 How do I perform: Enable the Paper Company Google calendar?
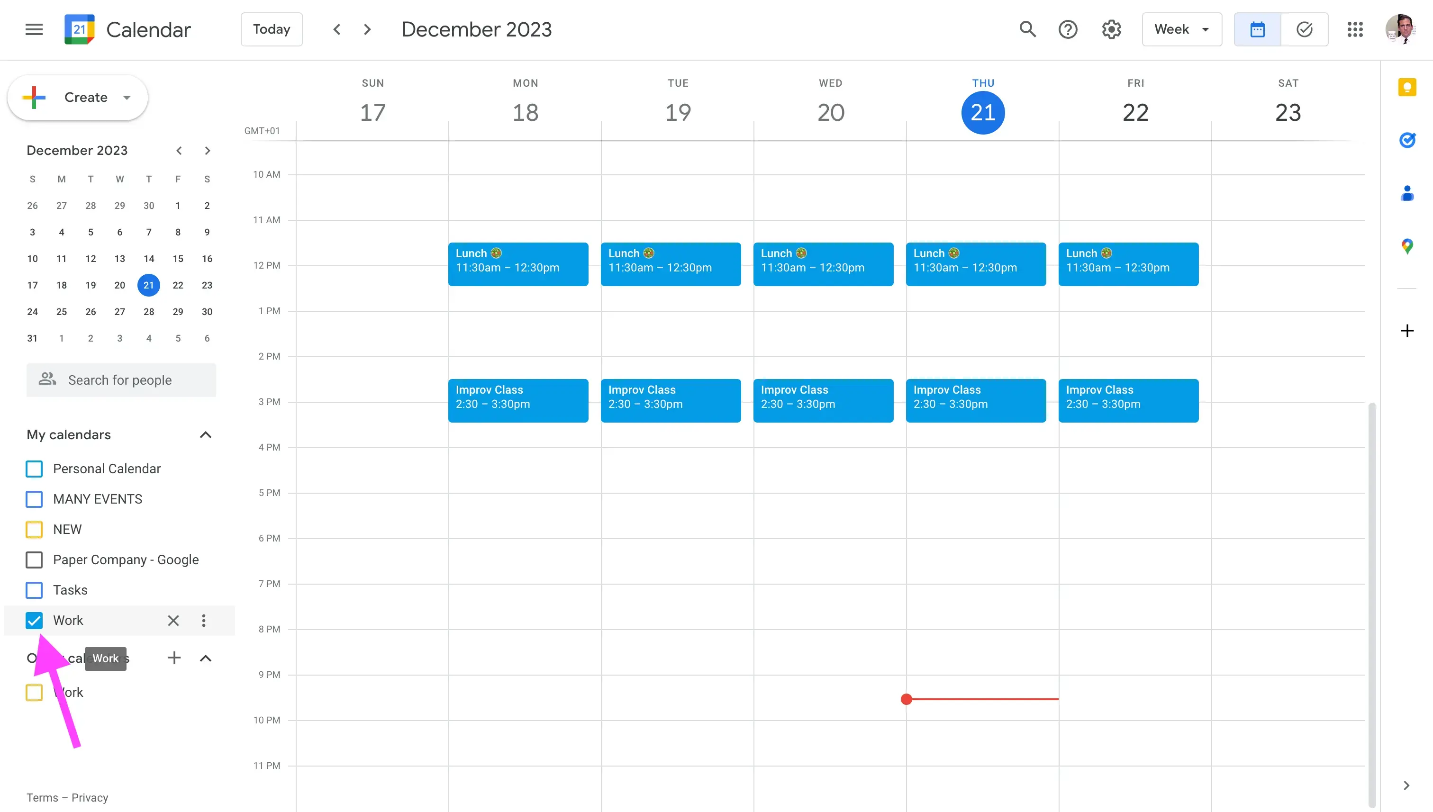pos(35,559)
